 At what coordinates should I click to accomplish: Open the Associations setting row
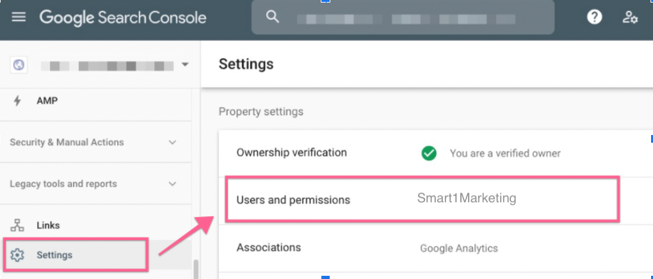(x=269, y=248)
